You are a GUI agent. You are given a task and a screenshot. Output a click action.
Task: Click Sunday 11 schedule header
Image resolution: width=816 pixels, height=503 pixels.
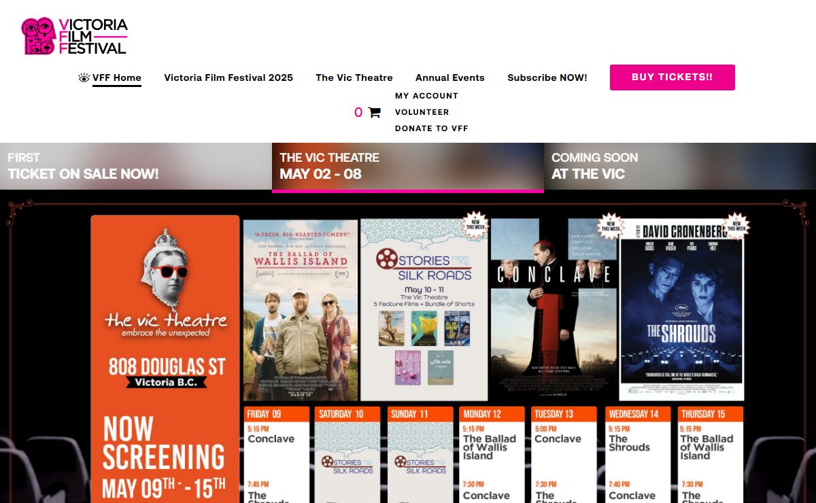pos(420,414)
